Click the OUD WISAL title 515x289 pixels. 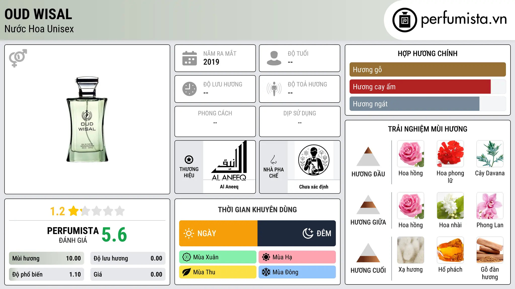point(38,14)
